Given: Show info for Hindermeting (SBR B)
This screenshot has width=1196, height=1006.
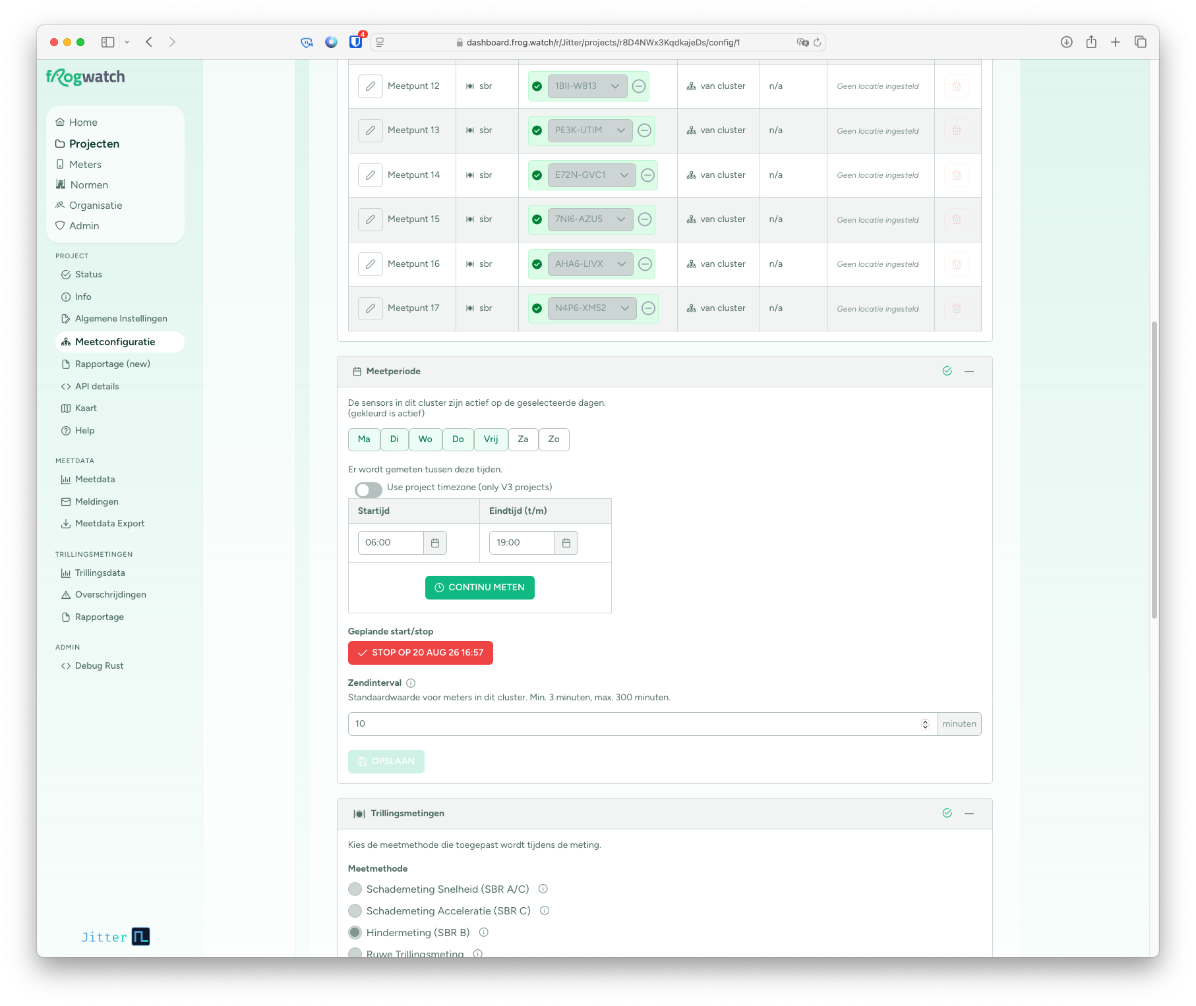Looking at the screenshot, I should click(484, 932).
